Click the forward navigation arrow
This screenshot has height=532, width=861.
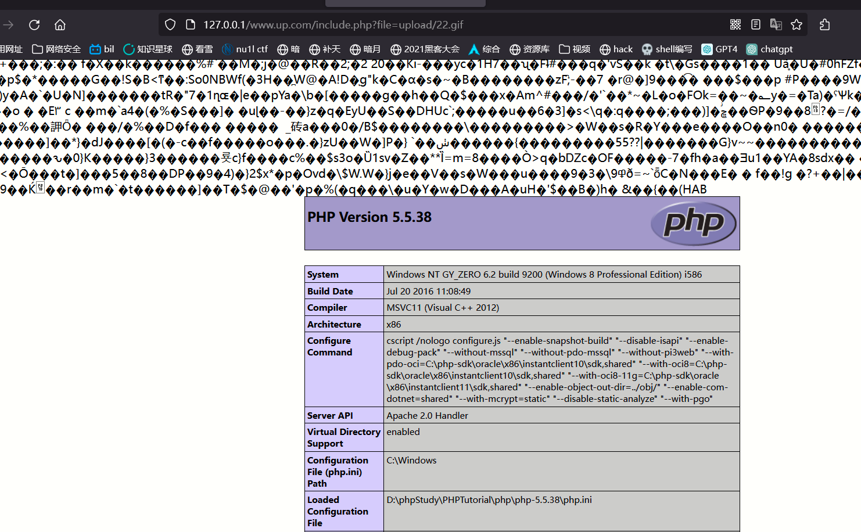click(x=8, y=25)
